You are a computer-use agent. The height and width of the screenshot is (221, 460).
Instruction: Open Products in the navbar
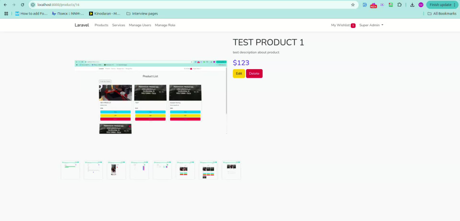[101, 25]
